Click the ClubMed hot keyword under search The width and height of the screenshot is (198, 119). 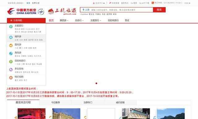[x=84, y=14]
